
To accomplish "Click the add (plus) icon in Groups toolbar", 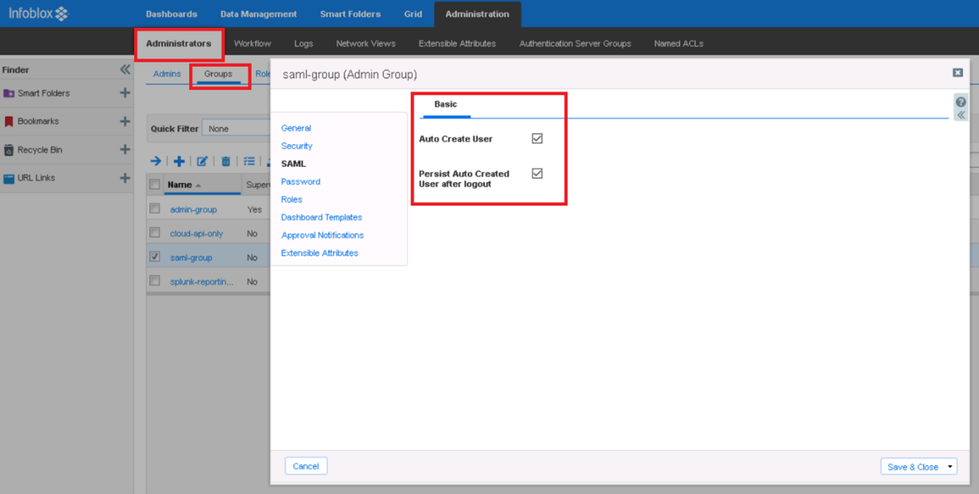I will pos(179,161).
